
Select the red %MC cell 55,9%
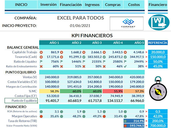pyautogui.click(x=113, y=91)
